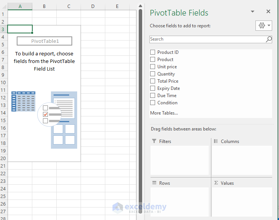This screenshot has height=220, width=279.
Task: Click the Select All corner triangle
Action: click(4, 6)
